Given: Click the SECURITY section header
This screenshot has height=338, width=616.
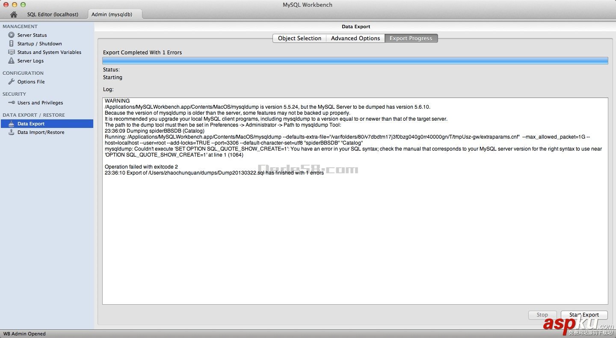Looking at the screenshot, I should (15, 94).
